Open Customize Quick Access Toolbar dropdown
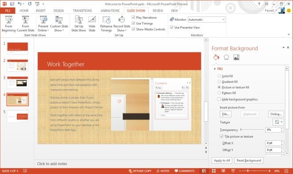Screen dimensions: 293x174 pyautogui.click(x=43, y=4)
